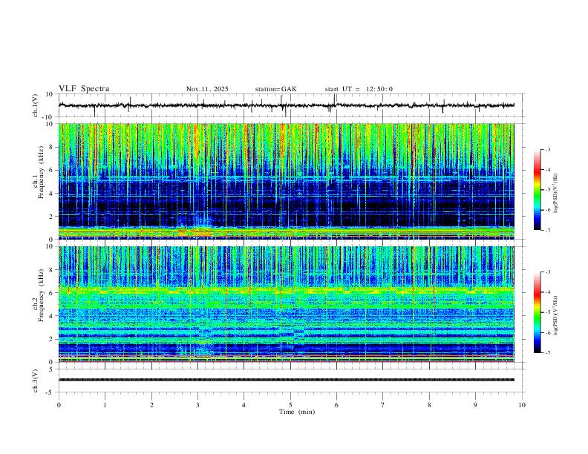
Task: Click inside the ch.2 spectrogram panel
Action: (x=287, y=304)
